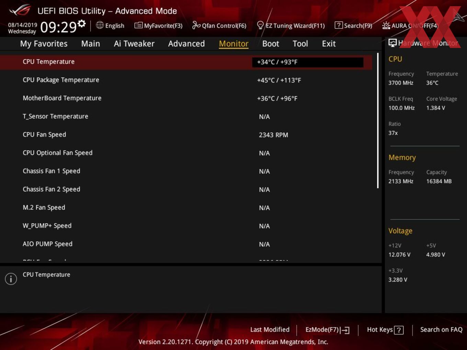
Task: Click 3700 MHz CPU frequency value
Action: coord(401,83)
